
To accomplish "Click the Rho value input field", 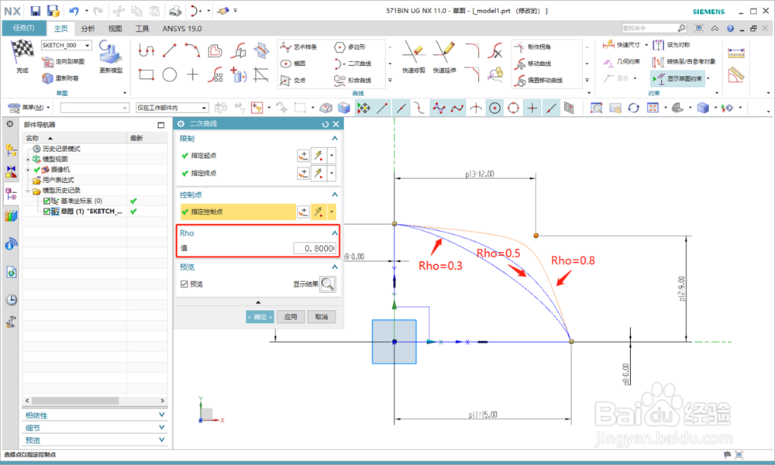I will point(315,248).
